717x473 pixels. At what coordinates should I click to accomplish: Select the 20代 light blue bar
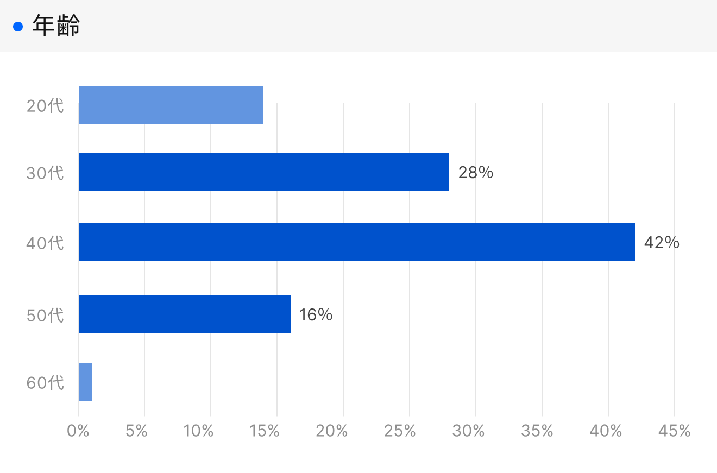pyautogui.click(x=171, y=105)
